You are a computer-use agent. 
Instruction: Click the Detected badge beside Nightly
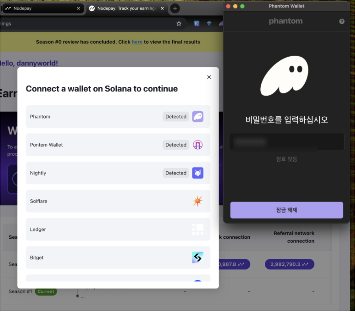(x=176, y=173)
